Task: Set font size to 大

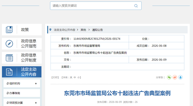Action: [71, 77]
